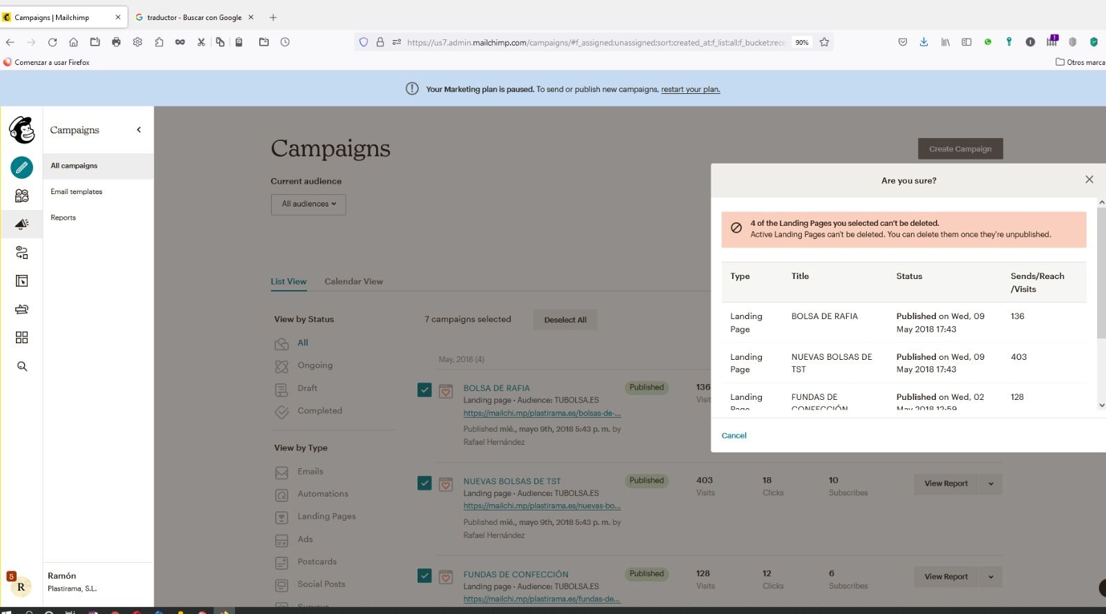Image resolution: width=1106 pixels, height=614 pixels.
Task: Bookmark this page with the star icon
Action: 824,42
